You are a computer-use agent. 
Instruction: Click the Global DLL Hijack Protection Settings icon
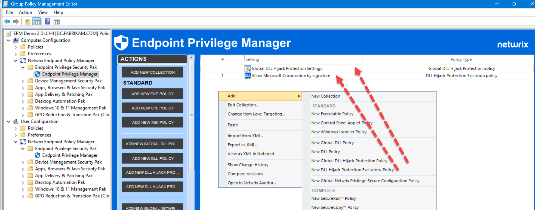click(248, 68)
